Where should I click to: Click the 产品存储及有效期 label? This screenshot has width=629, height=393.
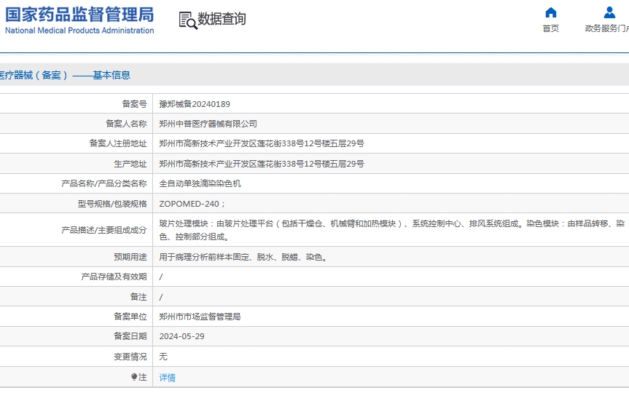(114, 277)
